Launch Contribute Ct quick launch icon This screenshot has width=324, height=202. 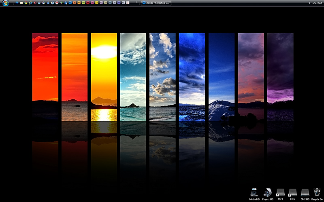click(x=119, y=3)
